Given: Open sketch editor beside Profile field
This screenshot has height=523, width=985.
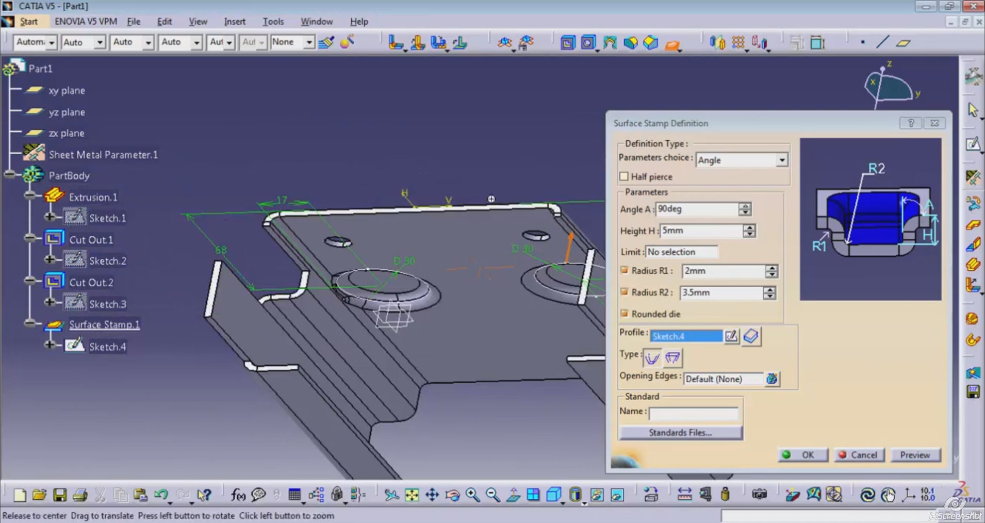Looking at the screenshot, I should click(x=731, y=336).
